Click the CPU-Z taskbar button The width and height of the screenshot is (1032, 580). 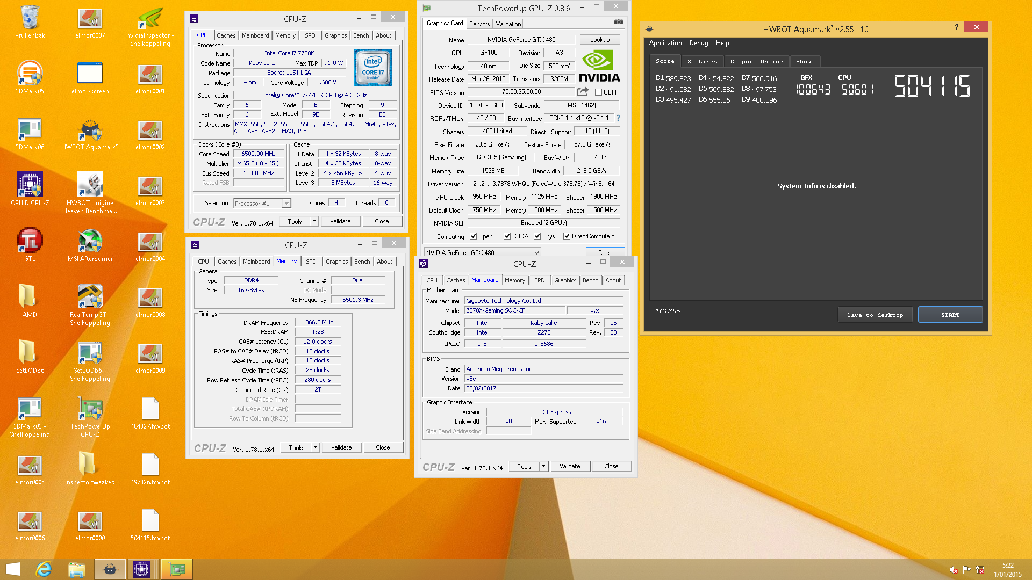(141, 569)
